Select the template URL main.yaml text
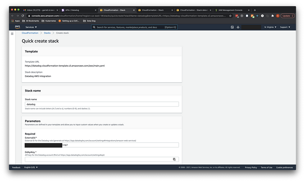 [x=65, y=66]
